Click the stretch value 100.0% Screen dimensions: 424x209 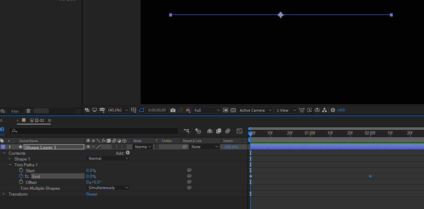(231, 147)
